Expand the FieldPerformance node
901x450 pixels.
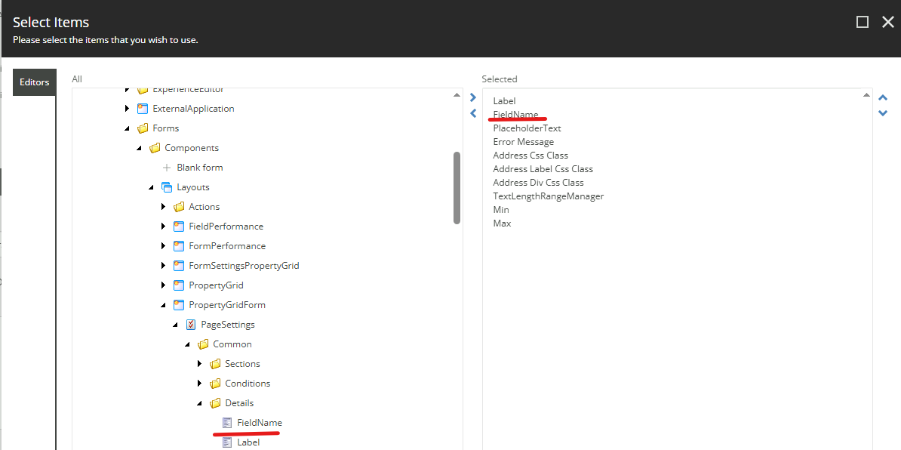(x=163, y=226)
